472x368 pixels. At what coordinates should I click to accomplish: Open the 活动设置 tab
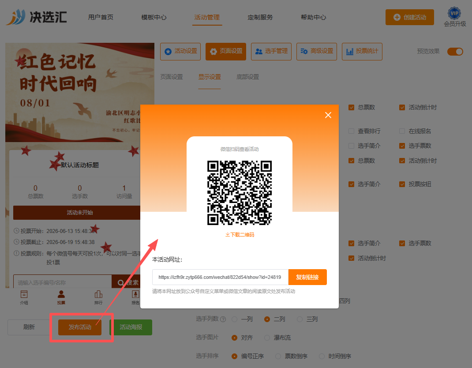click(x=180, y=52)
